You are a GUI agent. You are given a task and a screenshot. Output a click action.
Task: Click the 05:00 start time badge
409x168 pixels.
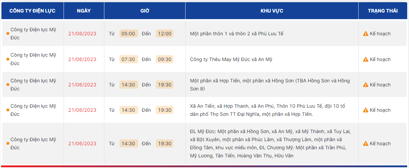[x=129, y=34]
